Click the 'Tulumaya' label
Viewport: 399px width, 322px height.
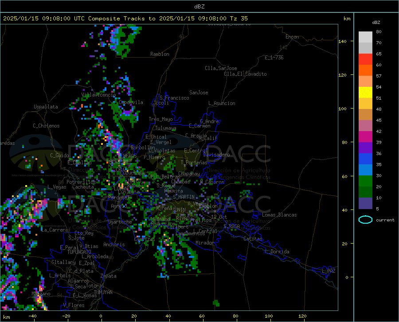(165, 128)
